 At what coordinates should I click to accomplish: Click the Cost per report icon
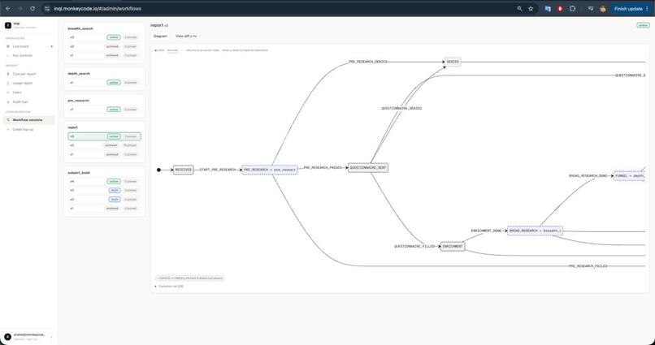8,74
